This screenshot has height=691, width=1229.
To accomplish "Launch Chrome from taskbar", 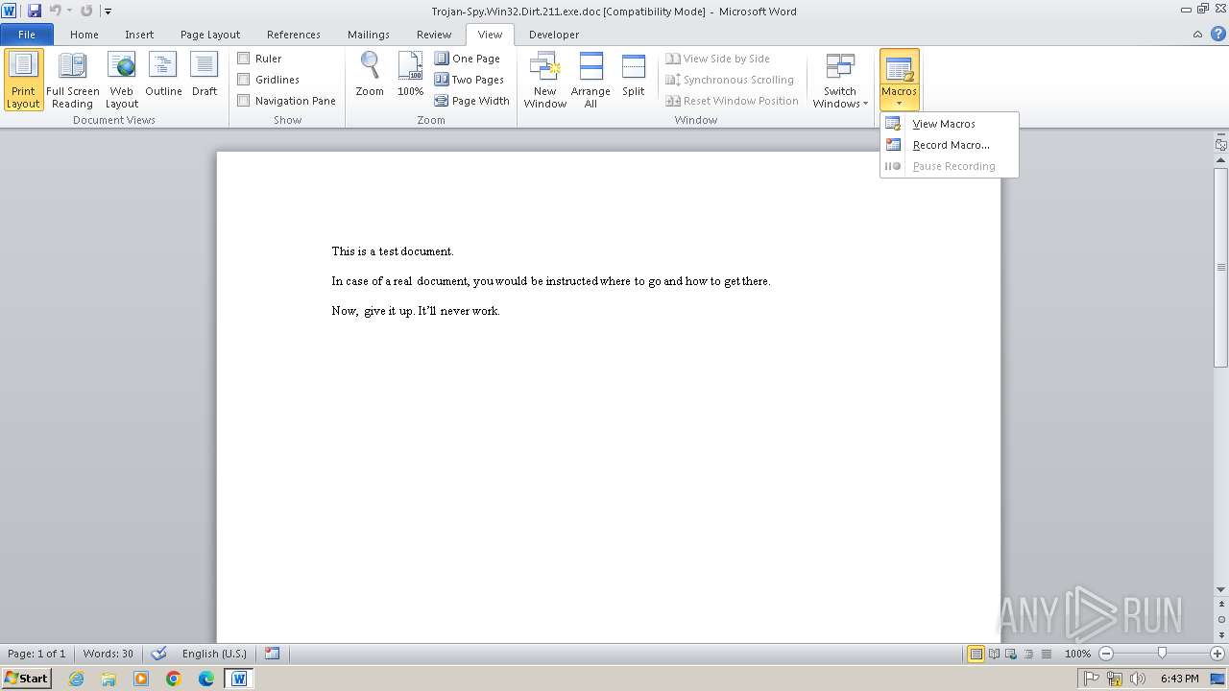I will pos(174,679).
